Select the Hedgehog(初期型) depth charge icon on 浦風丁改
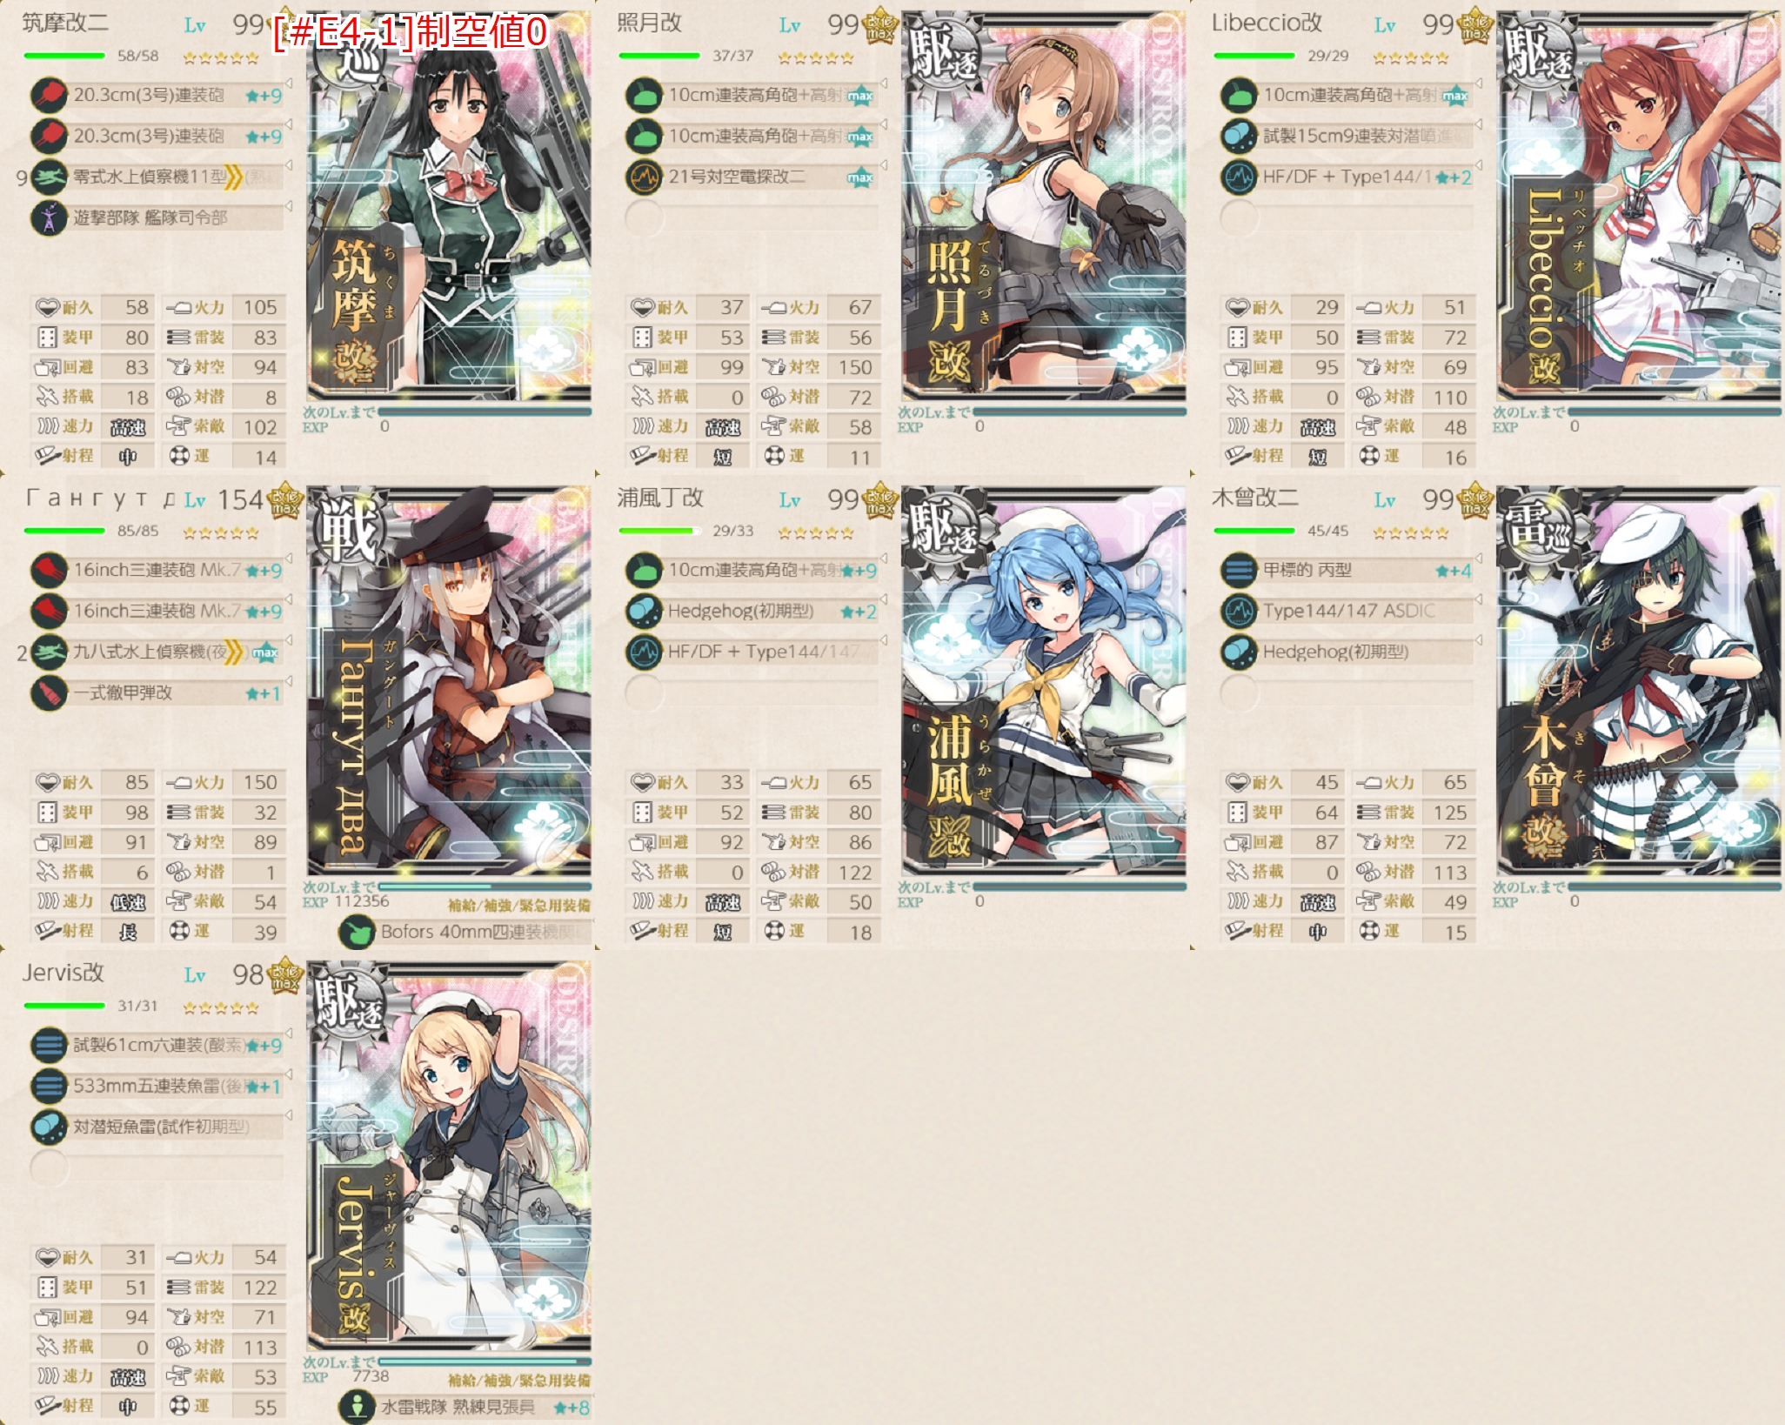This screenshot has height=1425, width=1785. point(644,612)
